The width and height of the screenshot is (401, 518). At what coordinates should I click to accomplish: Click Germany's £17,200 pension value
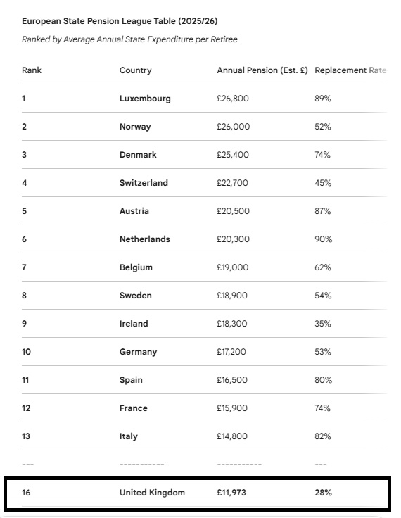[231, 351]
